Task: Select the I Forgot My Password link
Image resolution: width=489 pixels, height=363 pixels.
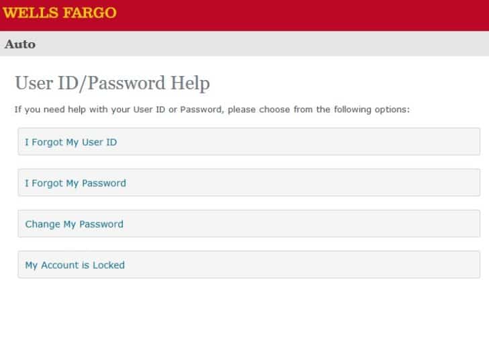Action: [x=75, y=184]
